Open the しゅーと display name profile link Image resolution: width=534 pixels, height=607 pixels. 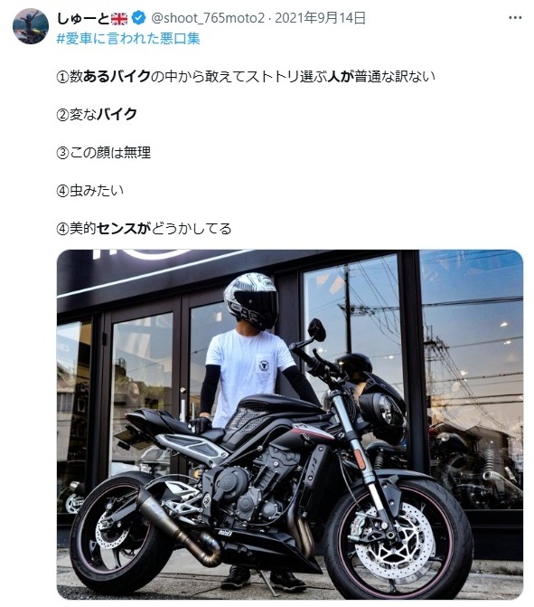tap(83, 18)
